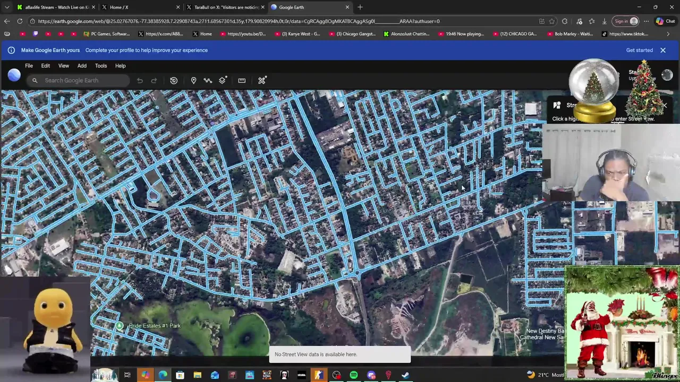680x382 pixels.
Task: Open the Copilot Chat button
Action: (x=666, y=21)
